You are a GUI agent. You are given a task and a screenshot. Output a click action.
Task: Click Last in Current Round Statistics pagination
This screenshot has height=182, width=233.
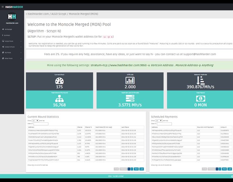142,169
